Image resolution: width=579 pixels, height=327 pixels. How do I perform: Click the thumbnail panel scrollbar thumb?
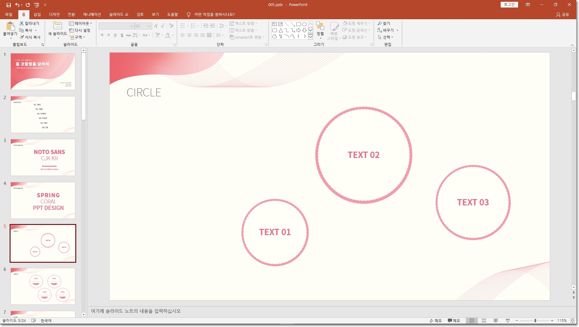click(84, 87)
